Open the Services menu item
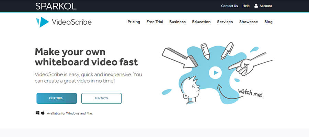 click(225, 22)
